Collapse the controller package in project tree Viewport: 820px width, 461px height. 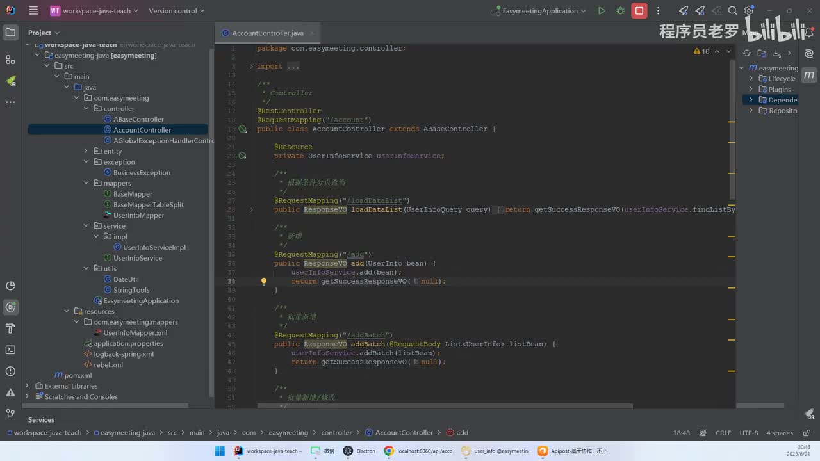pyautogui.click(x=86, y=109)
